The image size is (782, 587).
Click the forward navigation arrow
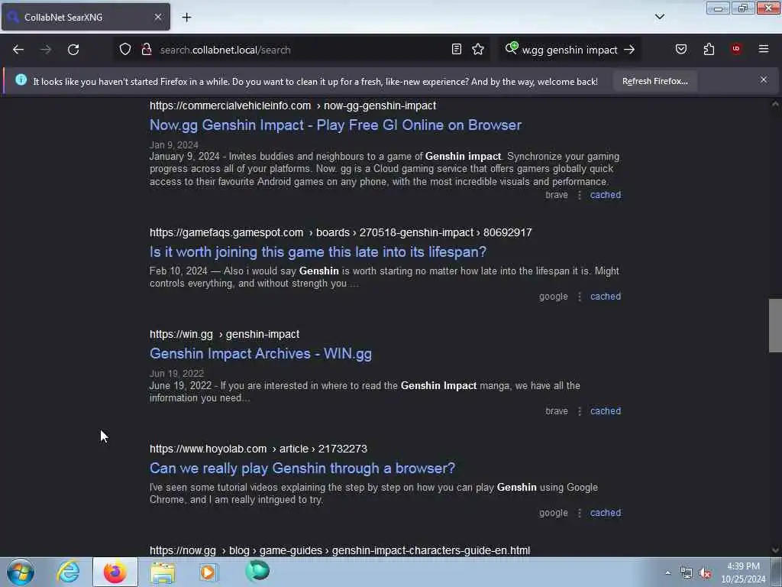point(45,50)
